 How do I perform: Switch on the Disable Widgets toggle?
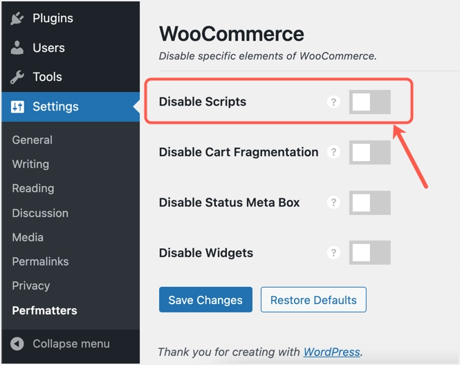click(x=369, y=253)
